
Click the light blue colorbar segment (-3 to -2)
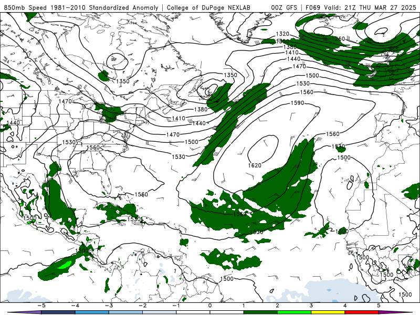point(125,312)
